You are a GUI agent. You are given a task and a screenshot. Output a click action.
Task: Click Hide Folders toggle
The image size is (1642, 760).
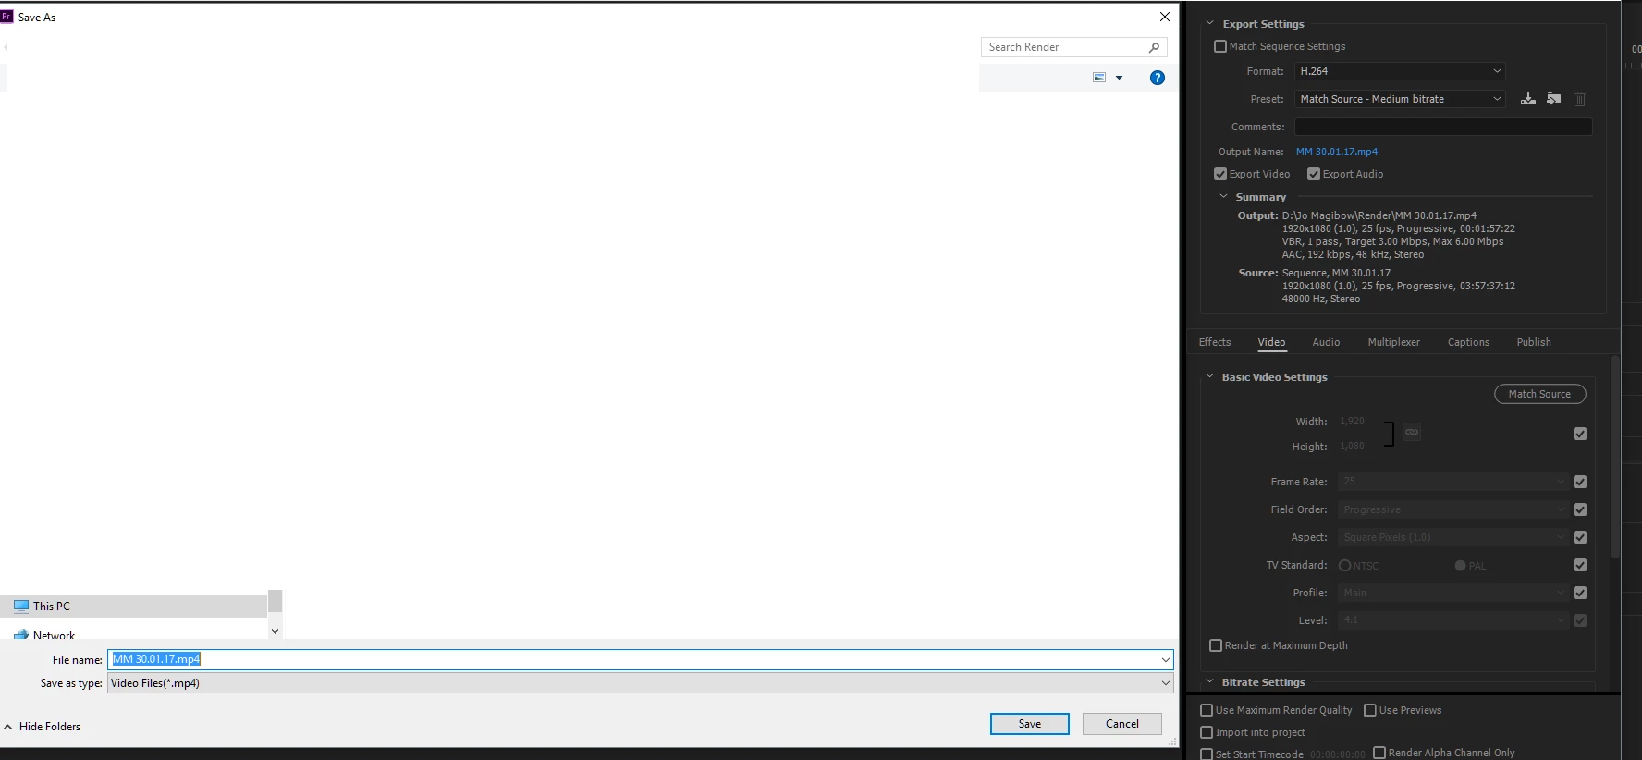pyautogui.click(x=43, y=727)
